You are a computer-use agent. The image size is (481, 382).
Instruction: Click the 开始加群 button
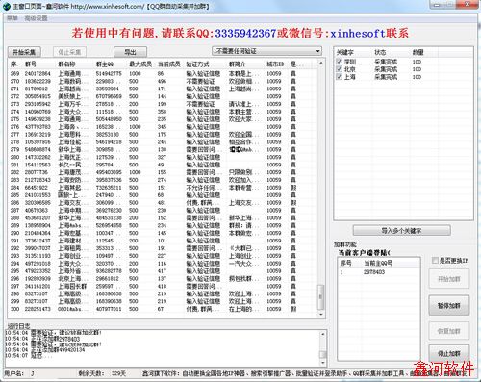[449, 279]
